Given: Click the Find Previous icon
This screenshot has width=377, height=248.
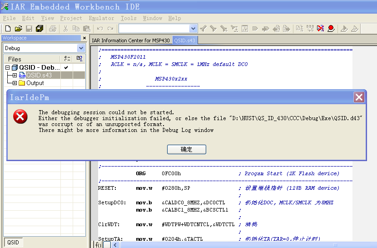Looking at the screenshot, I should point(203,29).
